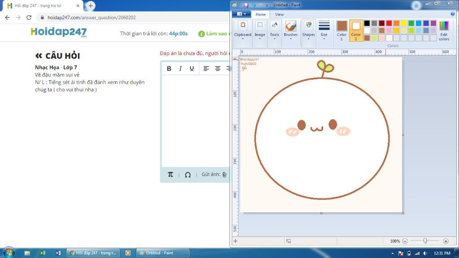Click the volume speaker icon in system tray

coord(425,254)
